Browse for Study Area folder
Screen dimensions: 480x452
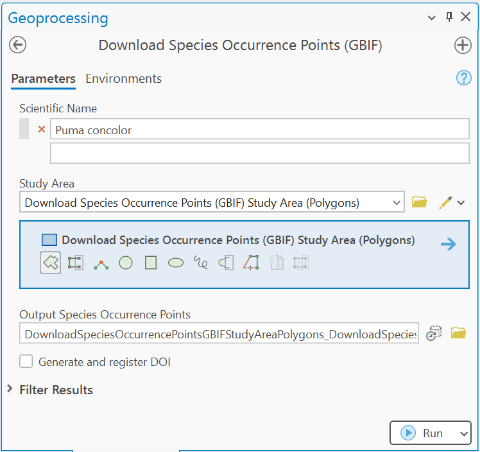point(419,202)
